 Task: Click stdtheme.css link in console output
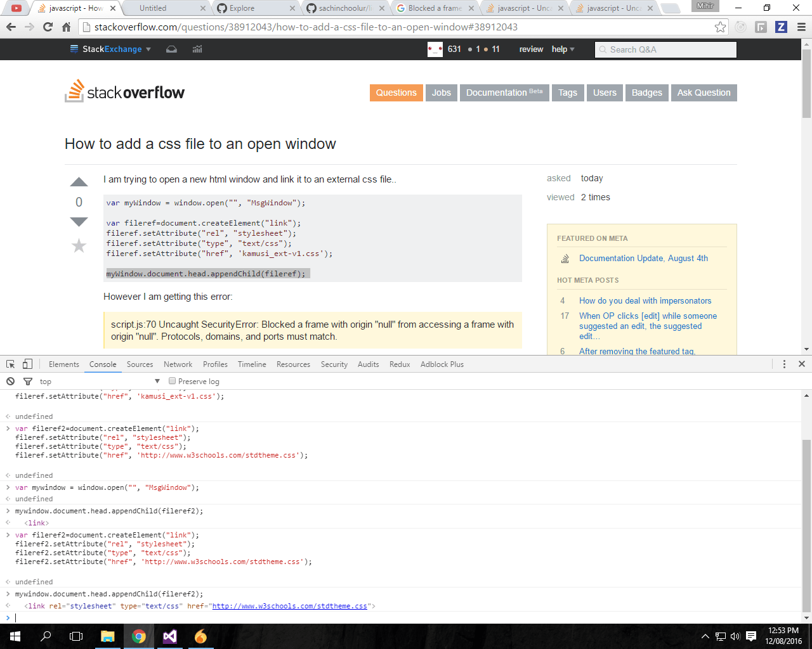[290, 606]
